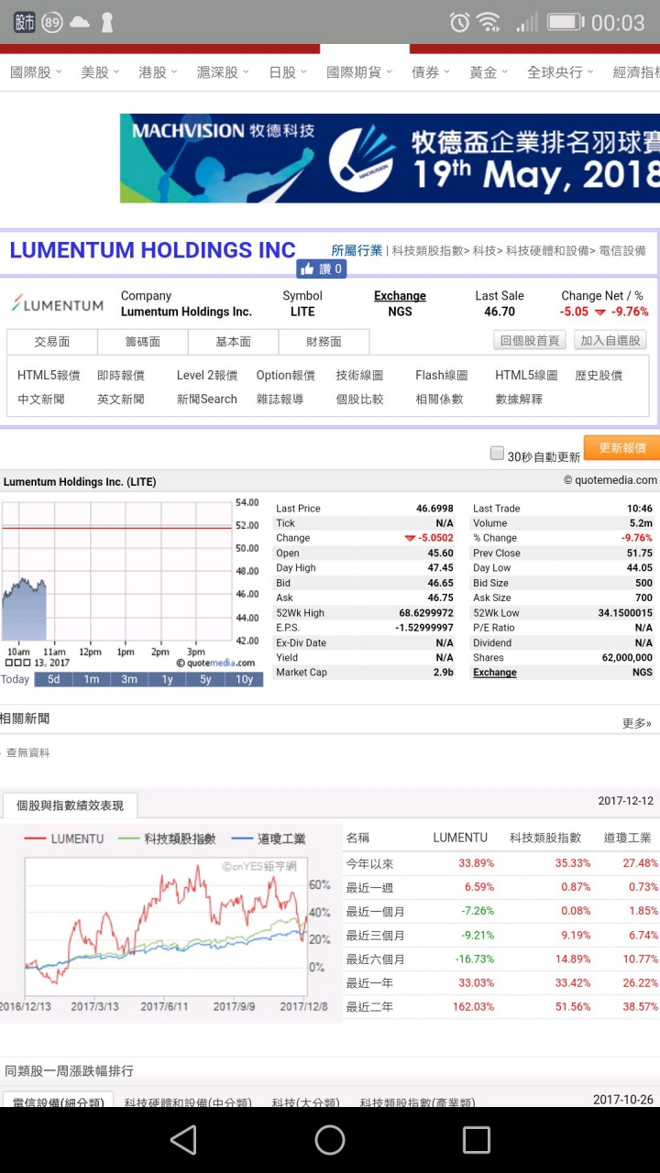Viewport: 660px width, 1173px height.
Task: Expand the 黃金 dropdown menu
Action: (489, 72)
